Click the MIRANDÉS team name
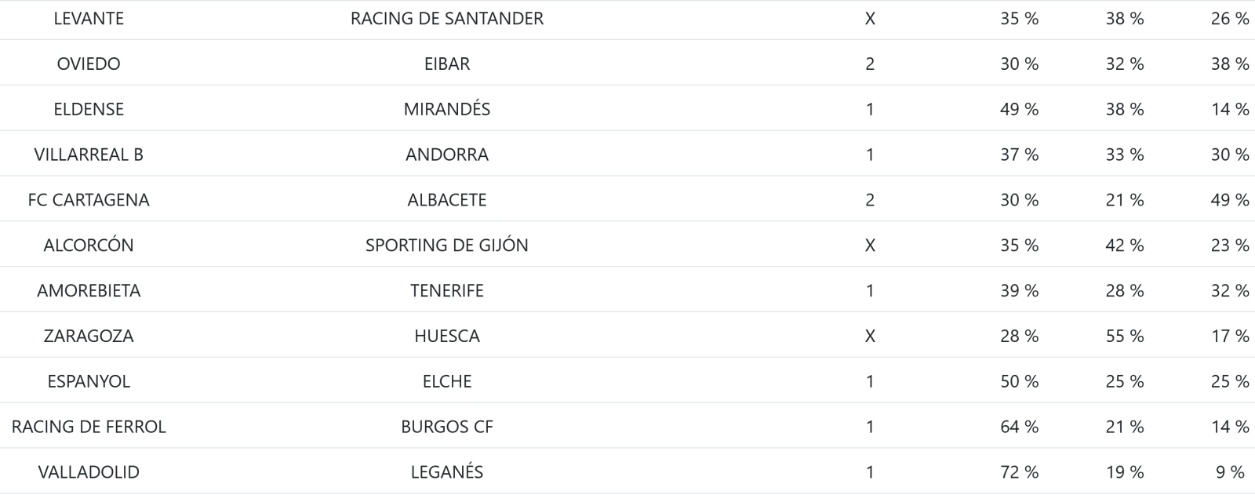1255x495 pixels. 447,109
